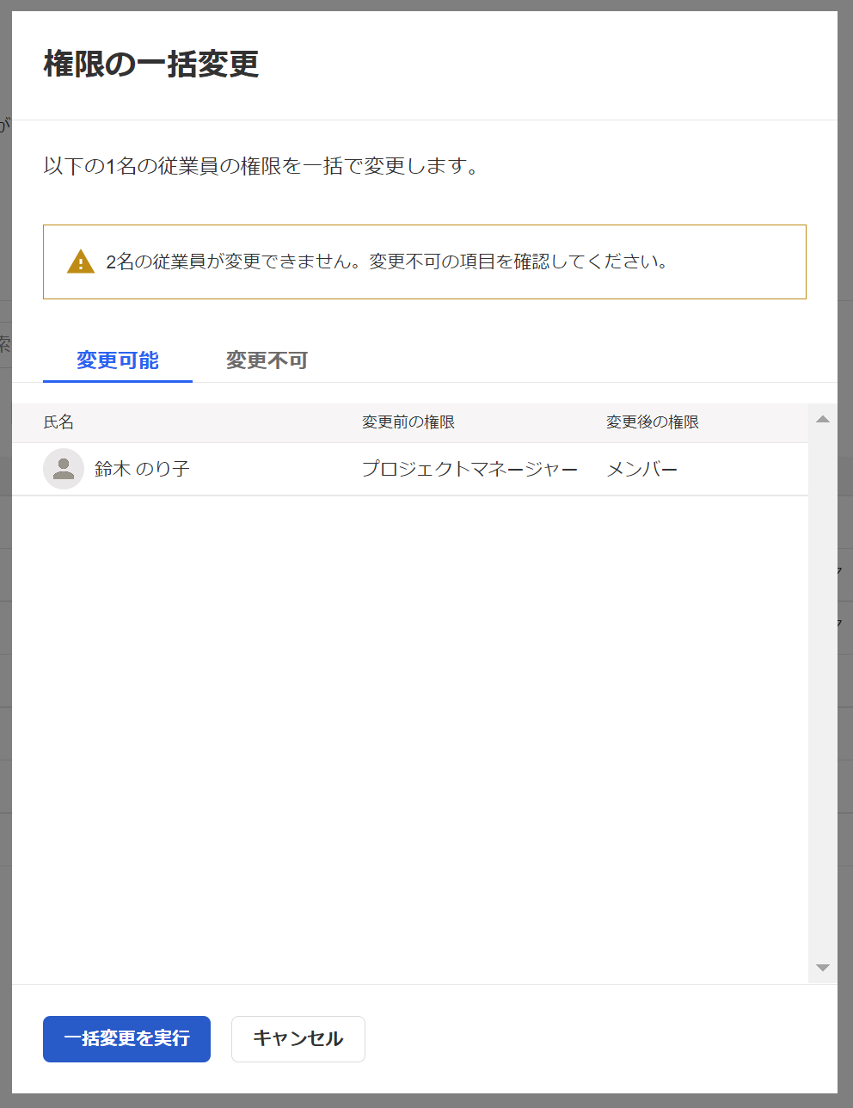Click the 以下の1名の従業員 description text
Image resolution: width=853 pixels, height=1108 pixels.
[261, 166]
